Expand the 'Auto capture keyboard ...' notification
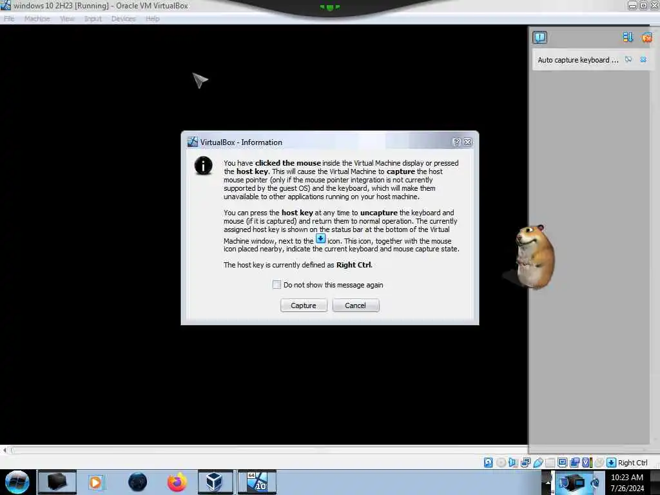Viewport: 660px width, 495px height. point(578,60)
